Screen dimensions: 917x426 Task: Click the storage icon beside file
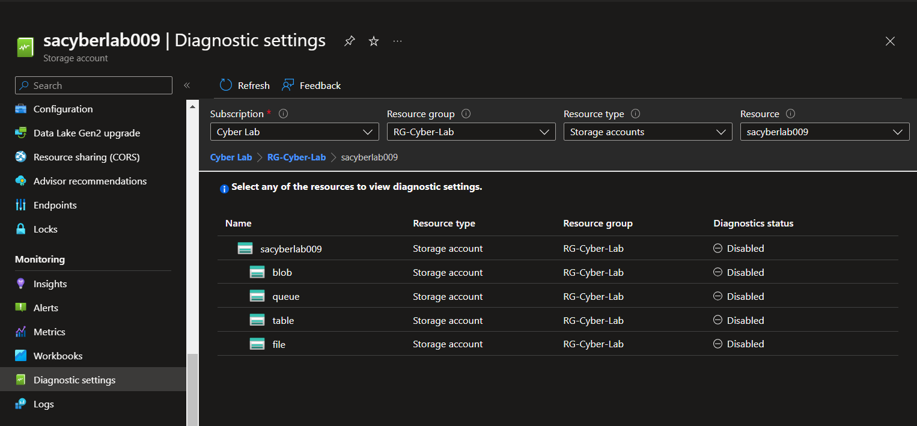coord(257,344)
